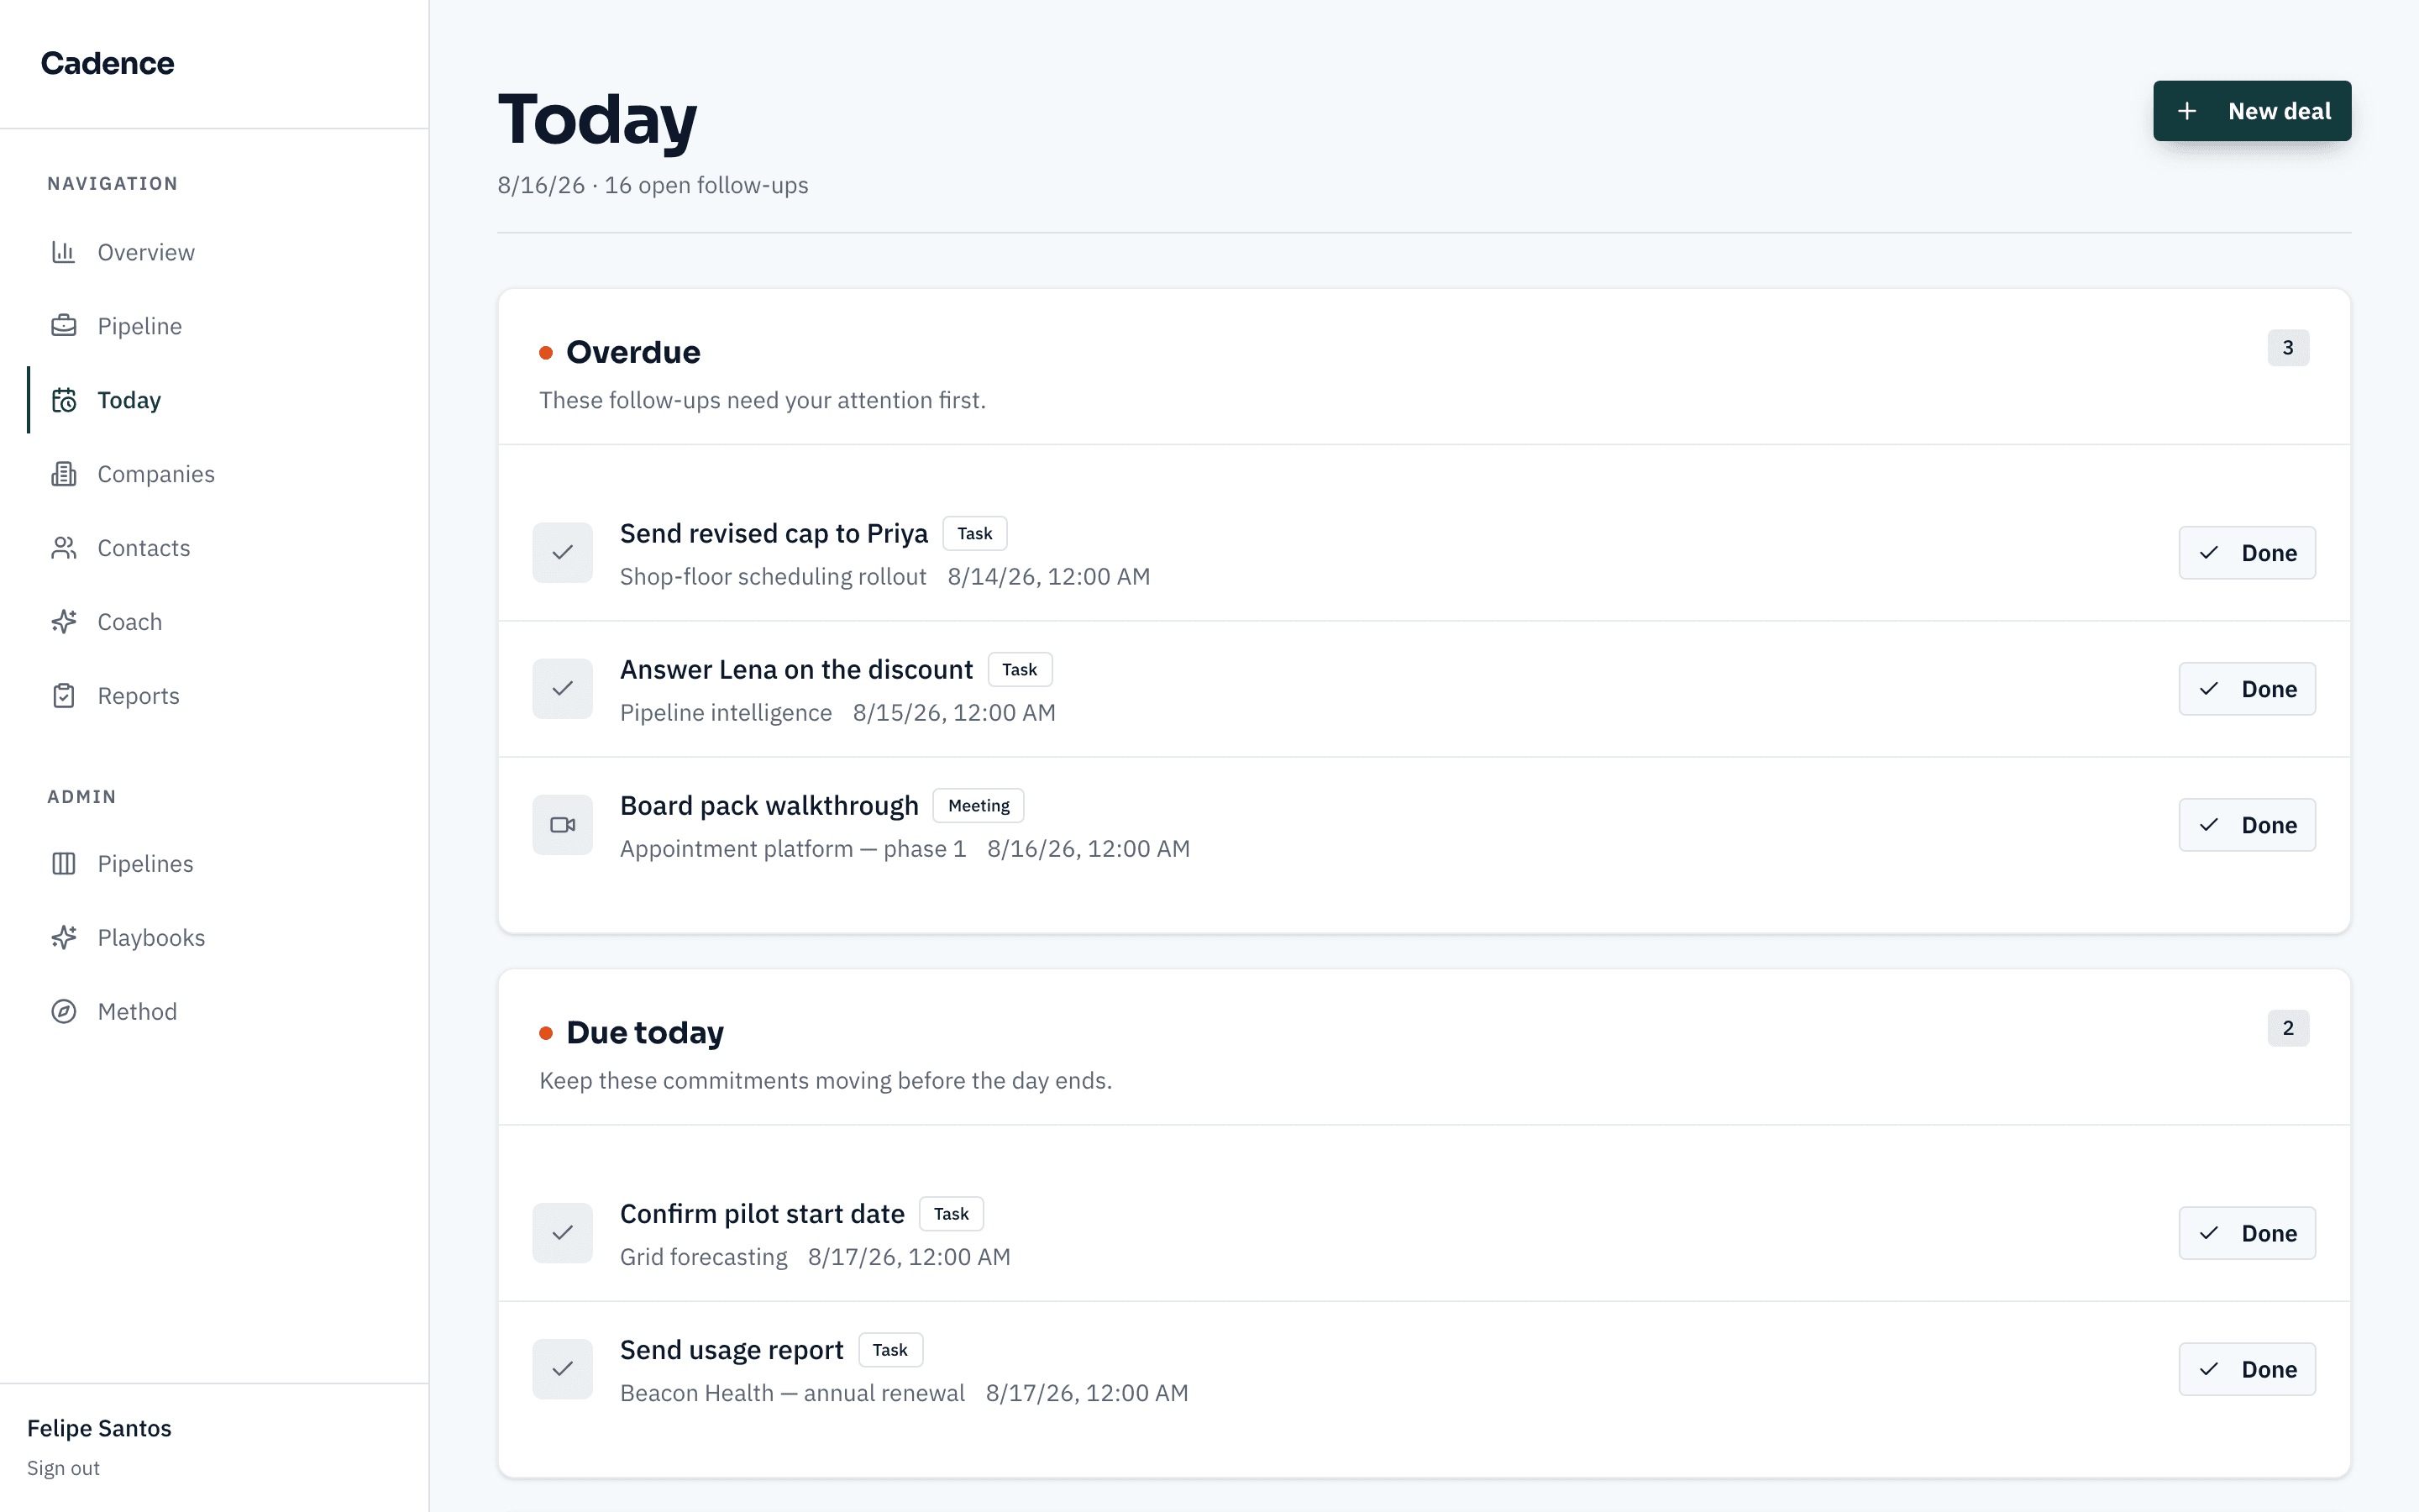The height and width of the screenshot is (1512, 2419).
Task: Open the Companies building icon
Action: click(64, 474)
